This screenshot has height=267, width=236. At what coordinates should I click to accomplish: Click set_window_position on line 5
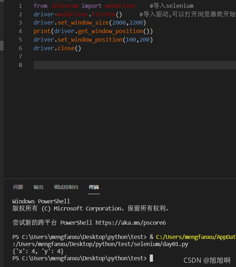pos(90,40)
